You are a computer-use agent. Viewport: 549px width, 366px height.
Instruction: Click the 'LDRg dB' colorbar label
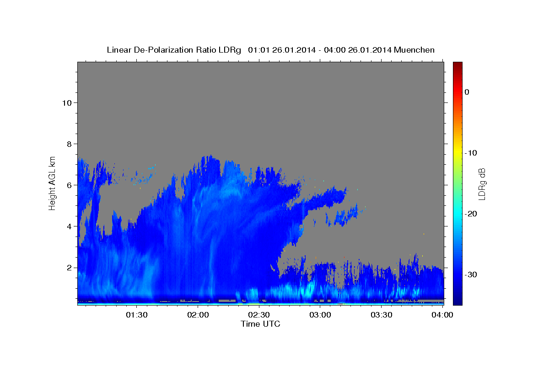[x=482, y=184]
